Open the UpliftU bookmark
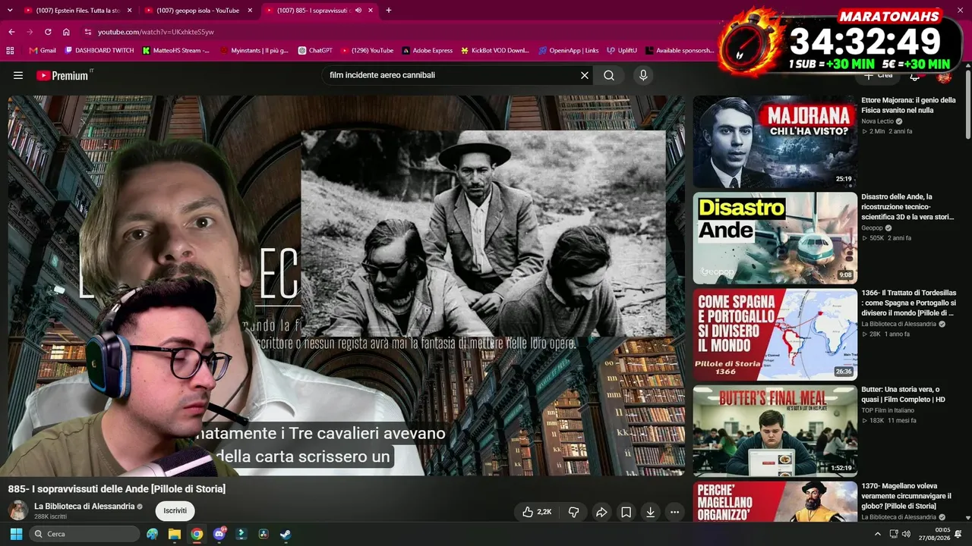This screenshot has width=972, height=546. [621, 51]
